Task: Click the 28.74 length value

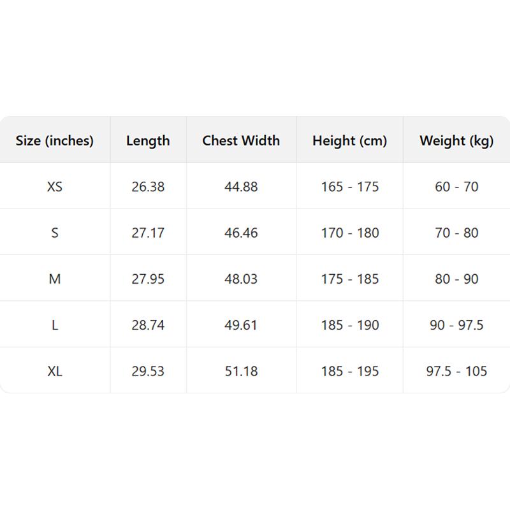Action: tap(148, 325)
